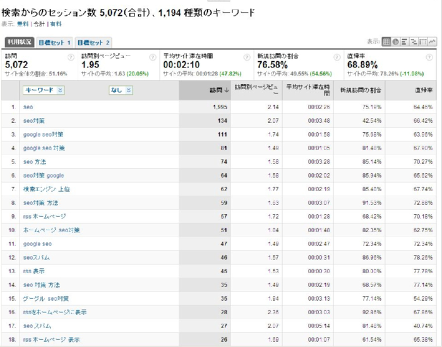Open keyword link '検索エンジン 上位'
The image size is (442, 347).
(x=47, y=189)
